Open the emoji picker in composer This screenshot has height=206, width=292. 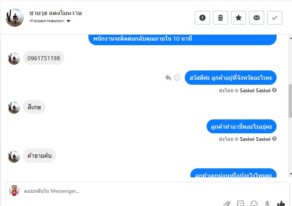254,204
